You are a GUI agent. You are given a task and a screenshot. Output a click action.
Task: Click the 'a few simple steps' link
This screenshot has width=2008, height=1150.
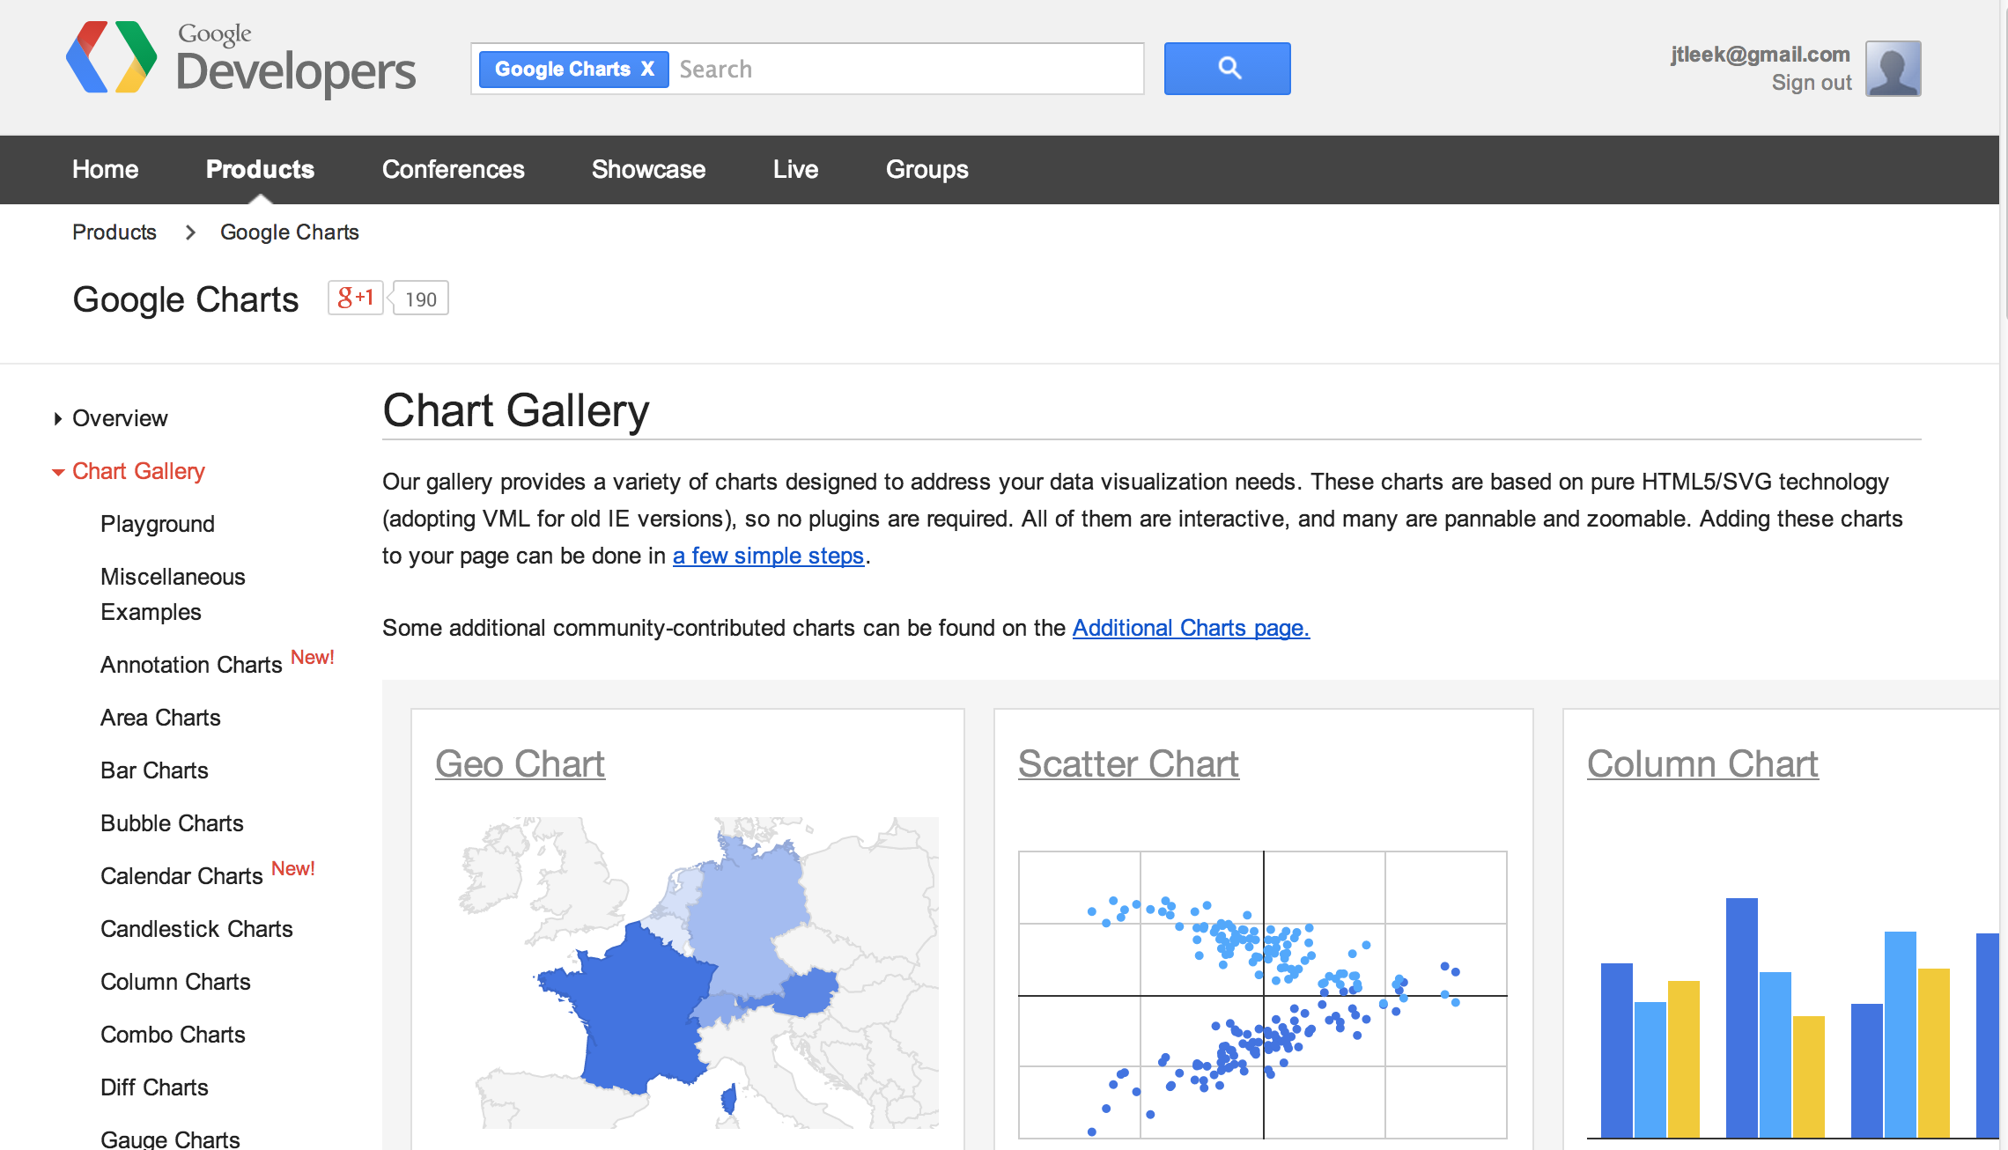(x=768, y=556)
